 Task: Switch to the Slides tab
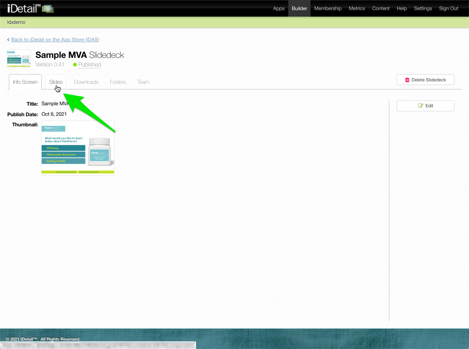(x=56, y=82)
